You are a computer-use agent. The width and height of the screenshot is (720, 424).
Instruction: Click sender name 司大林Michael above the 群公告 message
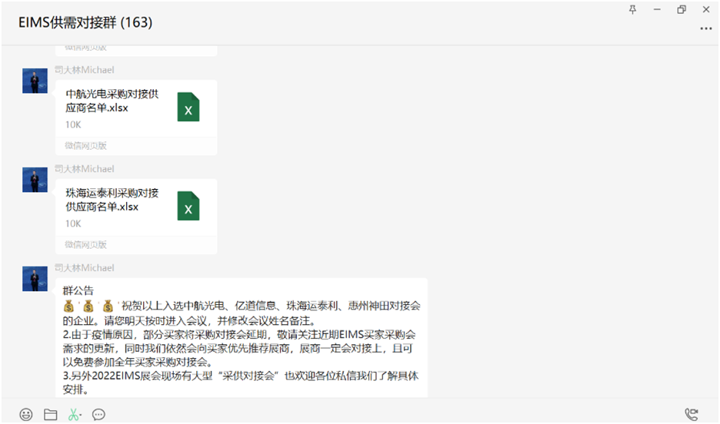click(85, 268)
